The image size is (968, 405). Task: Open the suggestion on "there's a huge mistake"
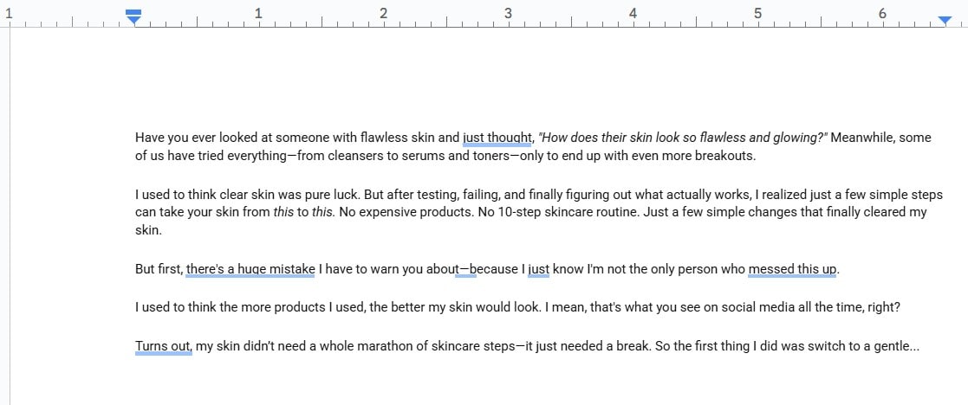coord(250,269)
